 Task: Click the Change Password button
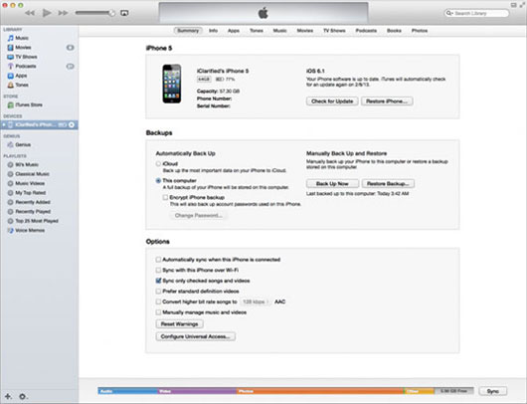pos(198,216)
